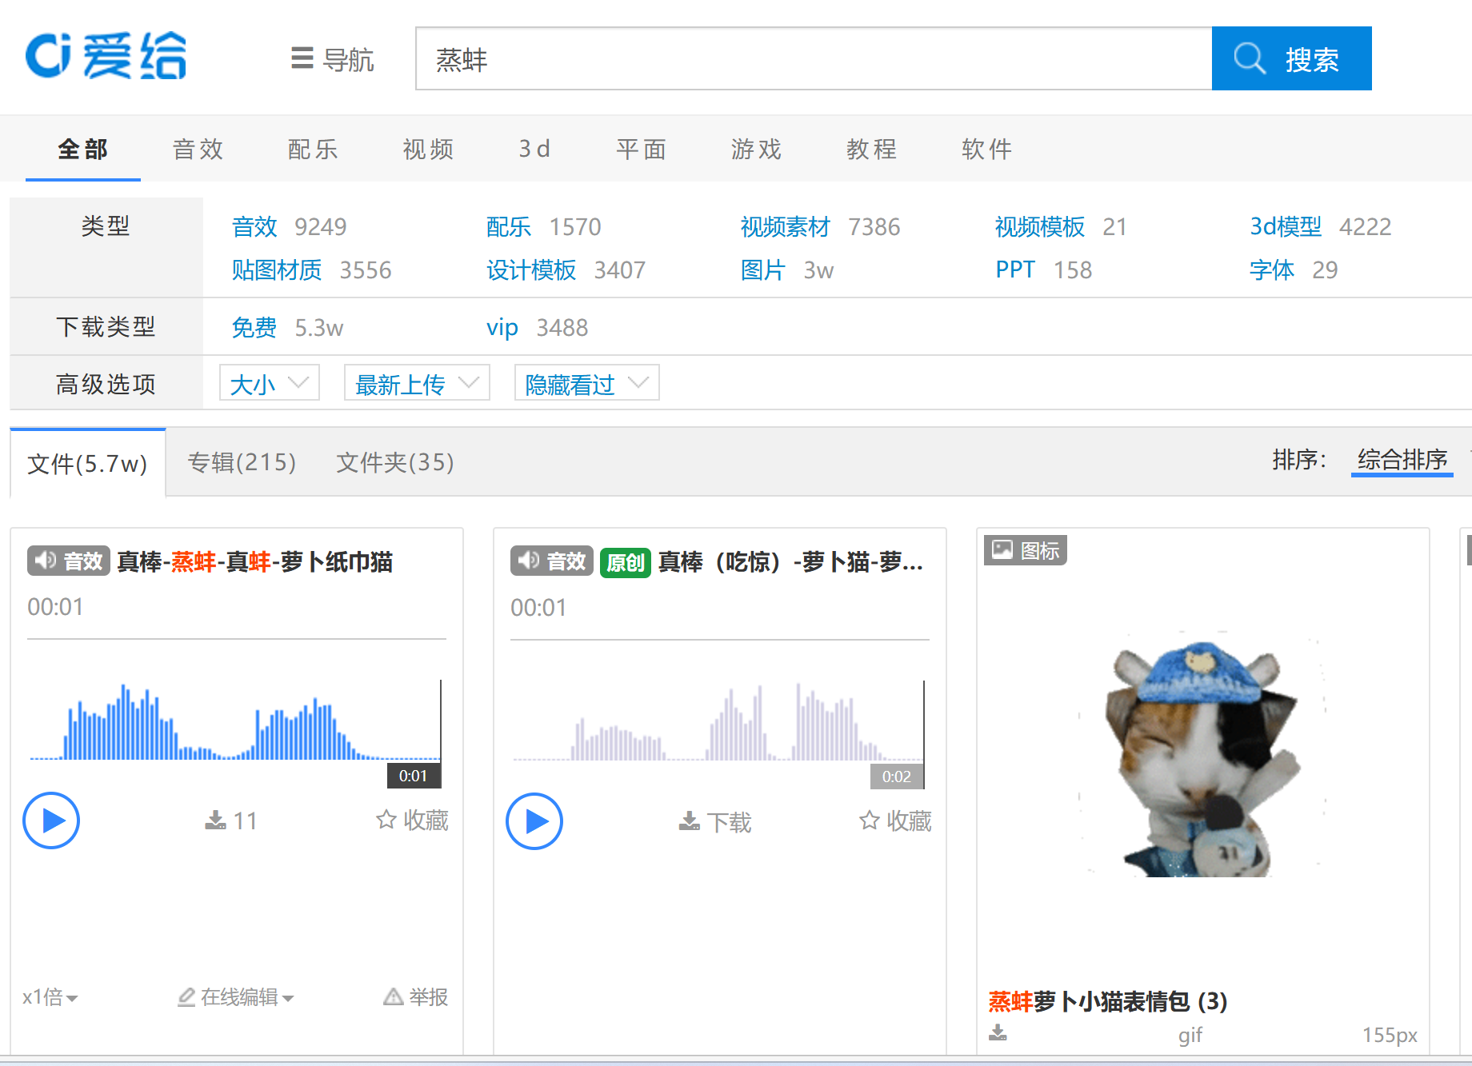This screenshot has width=1472, height=1066.
Task: Click download icon under cat gif
Action: pos(998,1033)
